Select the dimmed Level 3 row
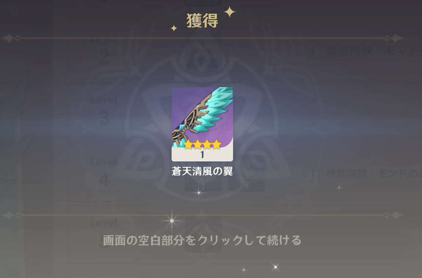The image size is (422, 278). pyautogui.click(x=104, y=111)
